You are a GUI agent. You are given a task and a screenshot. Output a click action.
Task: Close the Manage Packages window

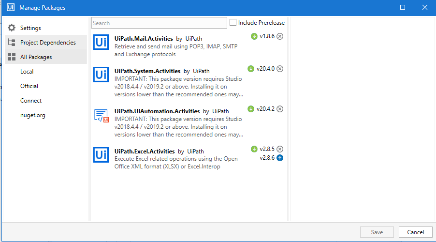424,8
